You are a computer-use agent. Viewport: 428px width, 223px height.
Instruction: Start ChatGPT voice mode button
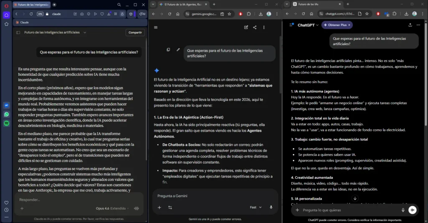(412, 210)
